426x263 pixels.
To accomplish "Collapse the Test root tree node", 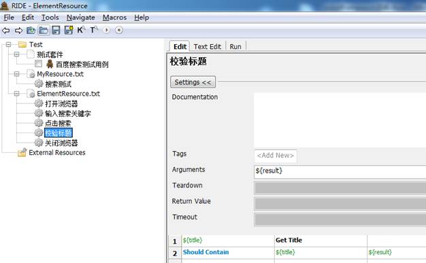I will tap(8, 44).
